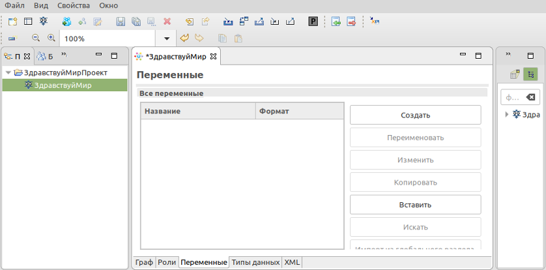Viewport: 546px width, 270px height.
Task: Click the 100% zoom input field
Action: [108, 38]
